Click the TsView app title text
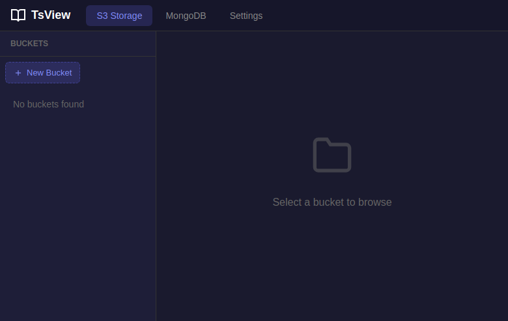This screenshot has width=508, height=321. pyautogui.click(x=51, y=15)
